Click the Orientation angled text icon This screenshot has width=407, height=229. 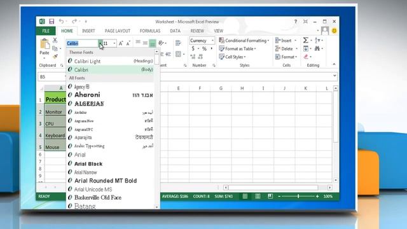161,43
